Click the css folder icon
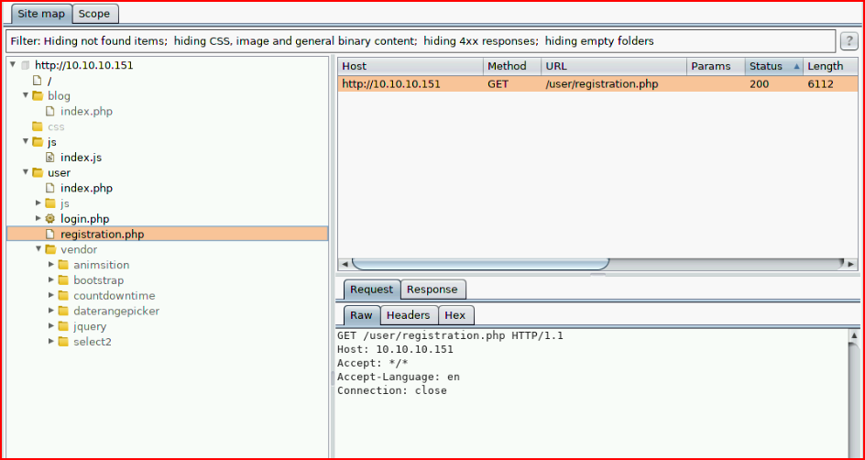865x460 pixels. point(38,126)
